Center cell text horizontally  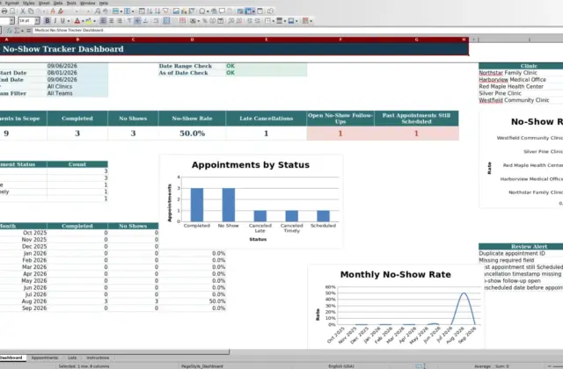112,21
